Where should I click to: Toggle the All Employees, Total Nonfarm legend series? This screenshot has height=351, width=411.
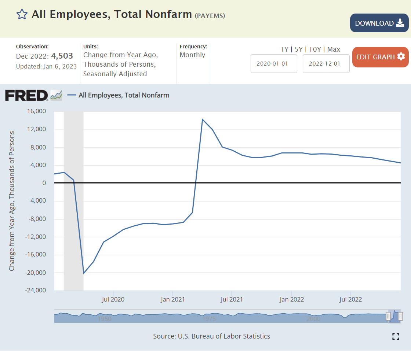coord(124,95)
